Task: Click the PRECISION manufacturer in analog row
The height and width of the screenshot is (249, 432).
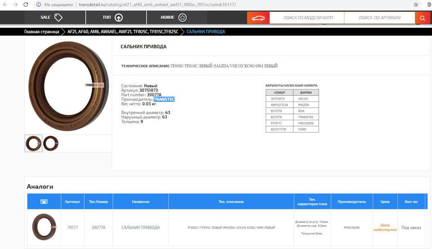Action: 351,227
